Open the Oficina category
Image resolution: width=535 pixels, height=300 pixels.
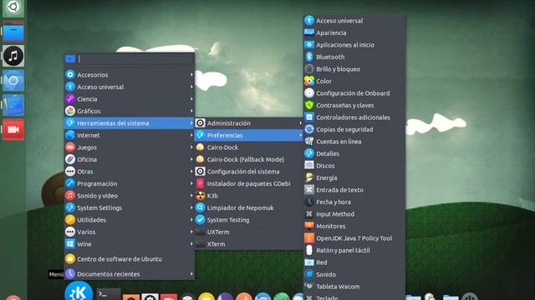tap(130, 159)
